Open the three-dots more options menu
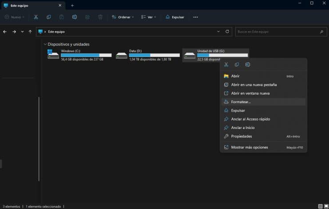The height and width of the screenshot is (209, 329). tap(195, 17)
